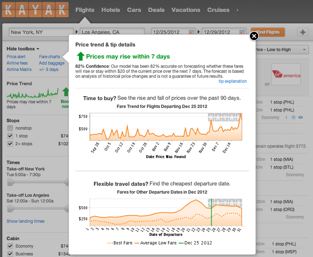Close the price trend details popup

click(x=254, y=36)
